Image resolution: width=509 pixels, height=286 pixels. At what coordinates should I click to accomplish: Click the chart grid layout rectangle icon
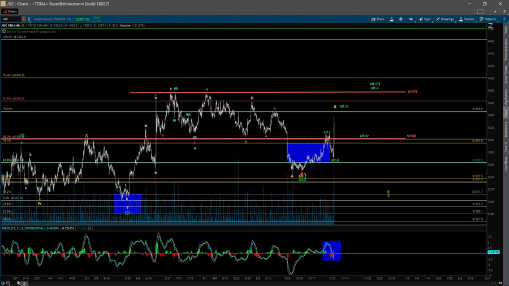click(x=481, y=11)
